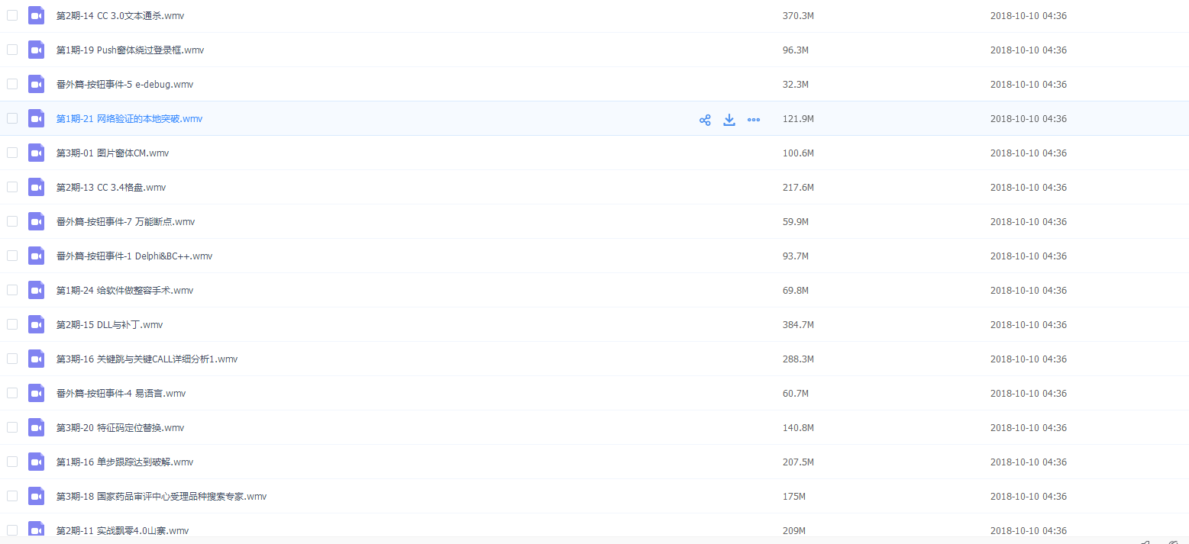Click the video icon beside CC 3.0文本通杀.wmv
1189x544 pixels.
point(37,15)
